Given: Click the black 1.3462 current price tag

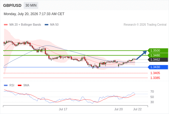Looking at the screenshot, I should [x=158, y=60].
